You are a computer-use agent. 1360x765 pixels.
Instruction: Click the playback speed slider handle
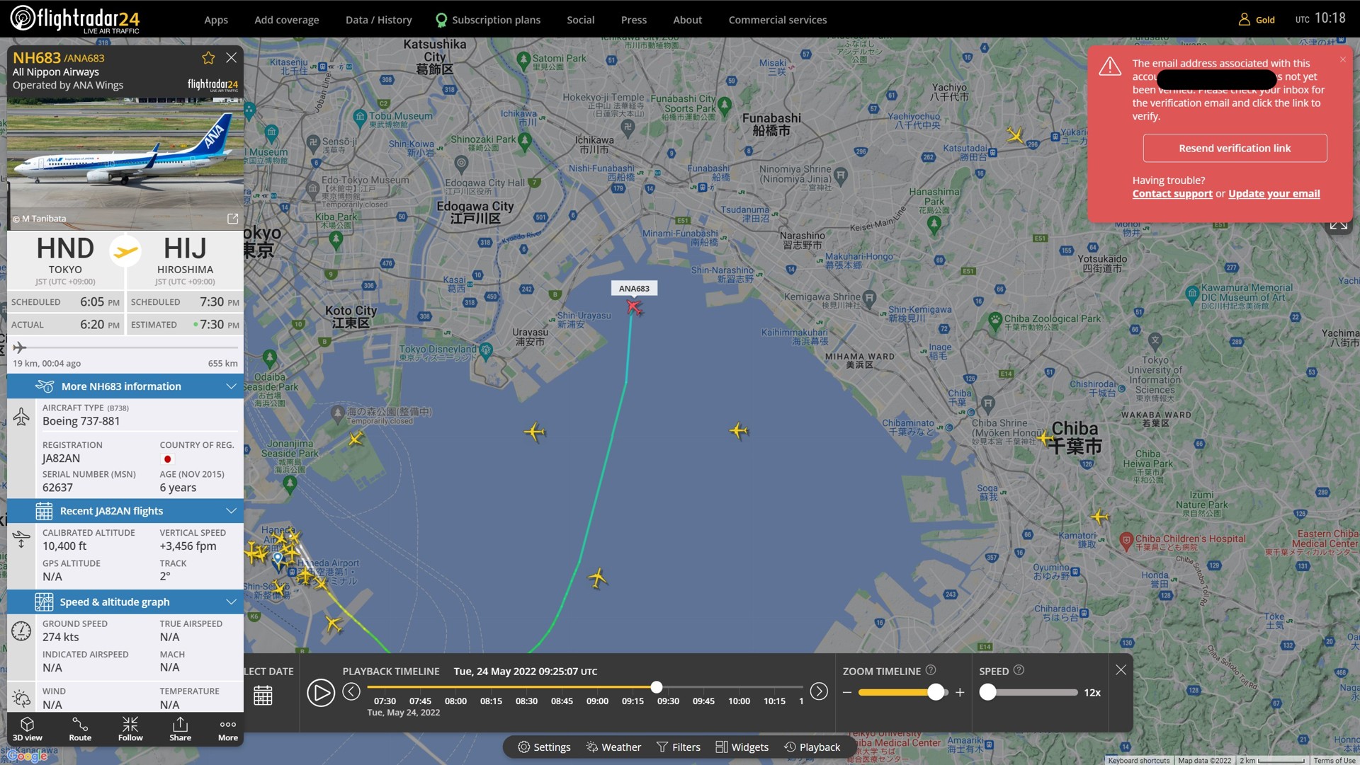pos(987,692)
